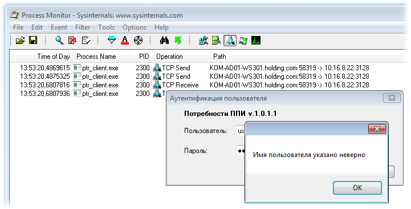Select the Include Process From Window target icon
411x209 pixels.
tap(138, 41)
